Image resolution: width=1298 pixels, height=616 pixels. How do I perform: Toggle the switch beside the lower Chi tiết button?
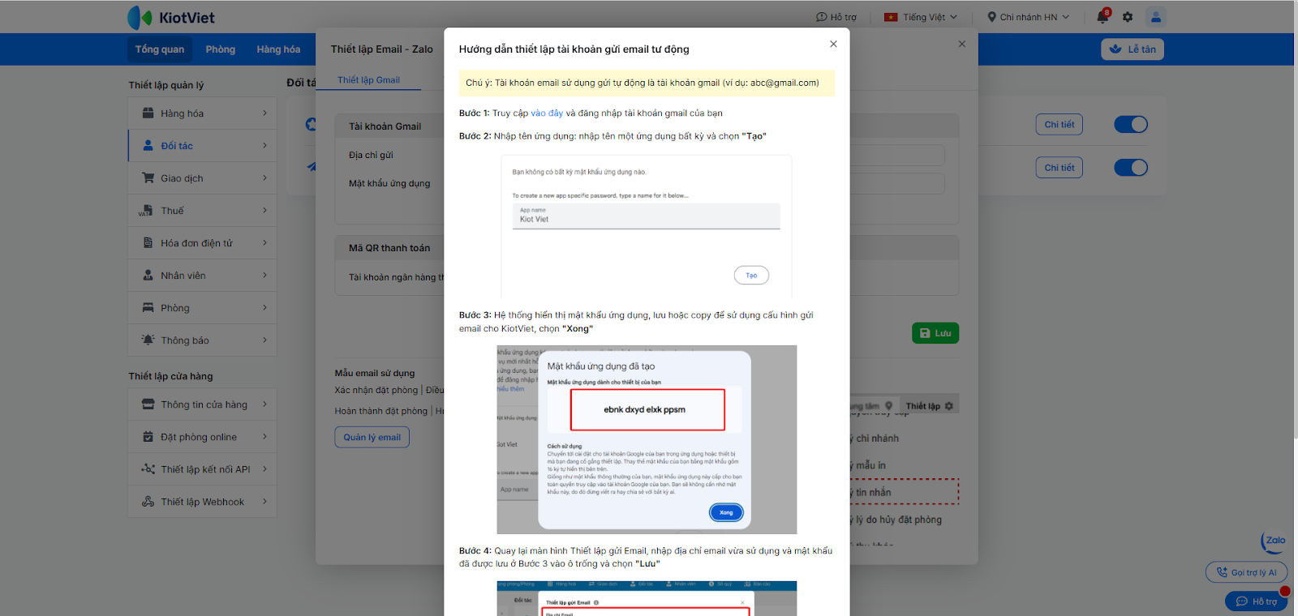[x=1131, y=168]
